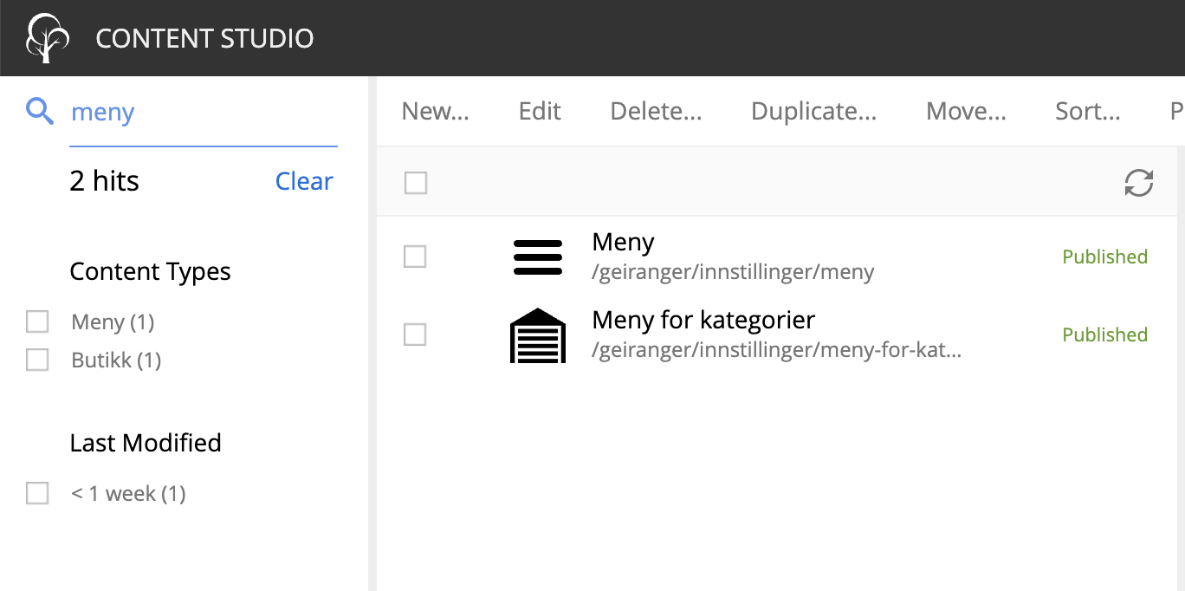Viewport: 1185px width, 591px height.
Task: Choose Duplicate... in the toolbar
Action: click(813, 111)
